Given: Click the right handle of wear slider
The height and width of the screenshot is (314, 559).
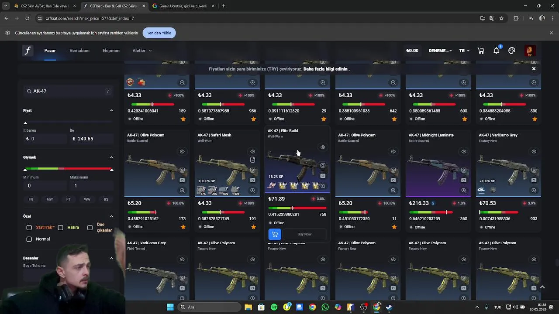Looking at the screenshot, I should coord(111,170).
